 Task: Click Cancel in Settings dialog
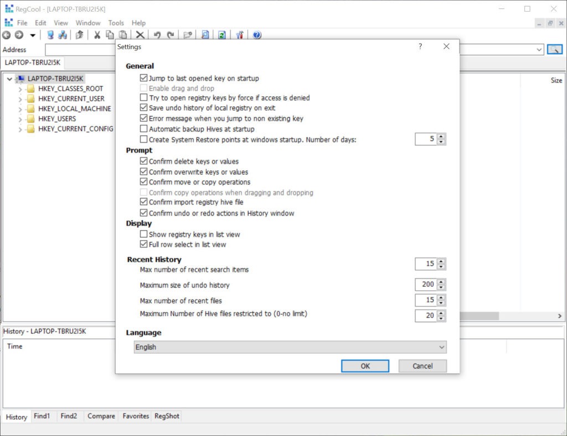pyautogui.click(x=422, y=366)
